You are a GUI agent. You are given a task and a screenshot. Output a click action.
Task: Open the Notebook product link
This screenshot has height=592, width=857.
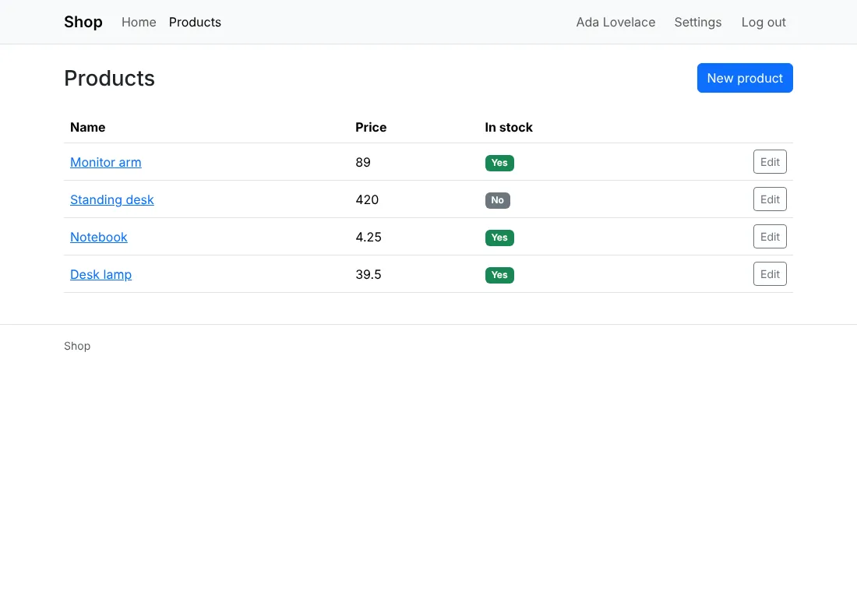click(99, 238)
